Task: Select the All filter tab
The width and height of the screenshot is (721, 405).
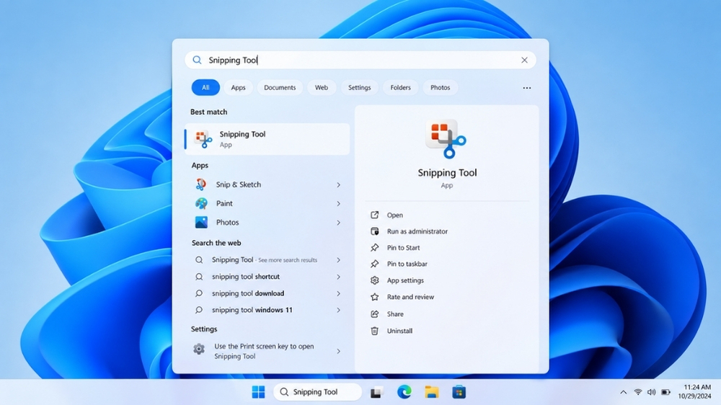Action: 205,87
